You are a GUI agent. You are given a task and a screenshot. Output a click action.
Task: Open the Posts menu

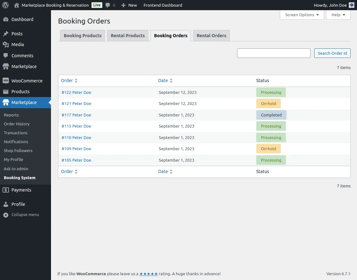coord(17,33)
